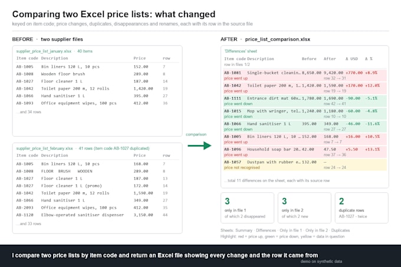
Task: Open the supplier_price_list_february.xlsx file label
Action: pyautogui.click(x=44, y=148)
